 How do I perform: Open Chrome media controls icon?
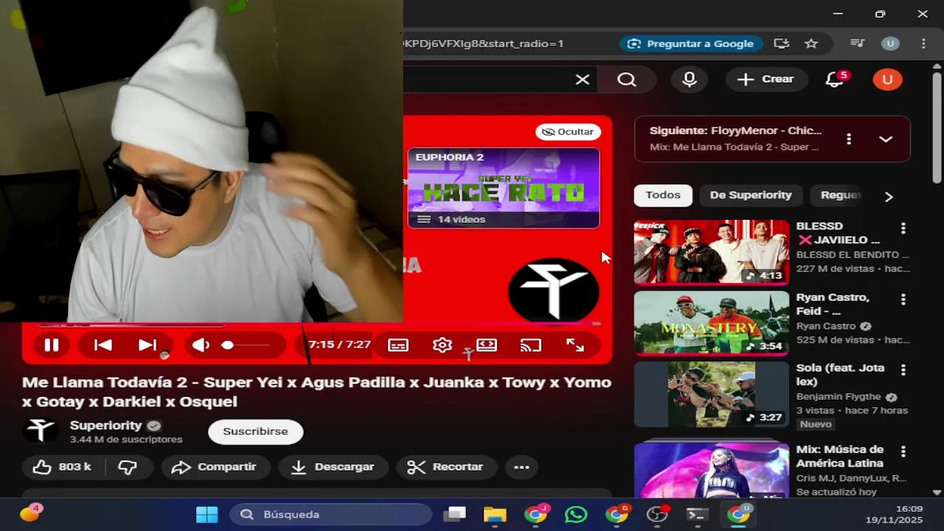857,44
